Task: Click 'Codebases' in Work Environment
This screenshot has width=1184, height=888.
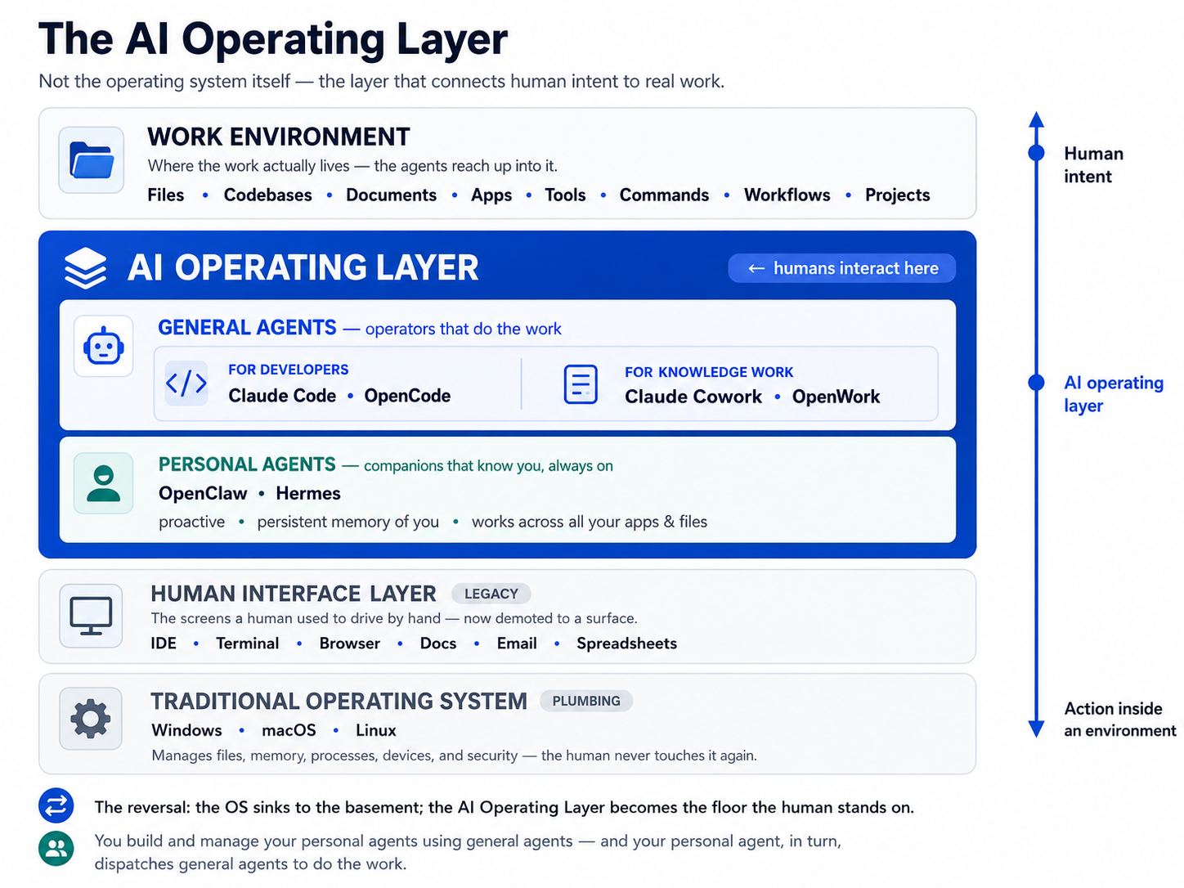Action: 268,195
